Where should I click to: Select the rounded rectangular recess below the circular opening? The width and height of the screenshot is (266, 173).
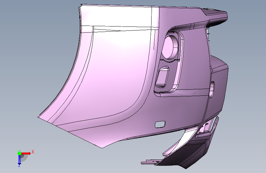coord(162,77)
